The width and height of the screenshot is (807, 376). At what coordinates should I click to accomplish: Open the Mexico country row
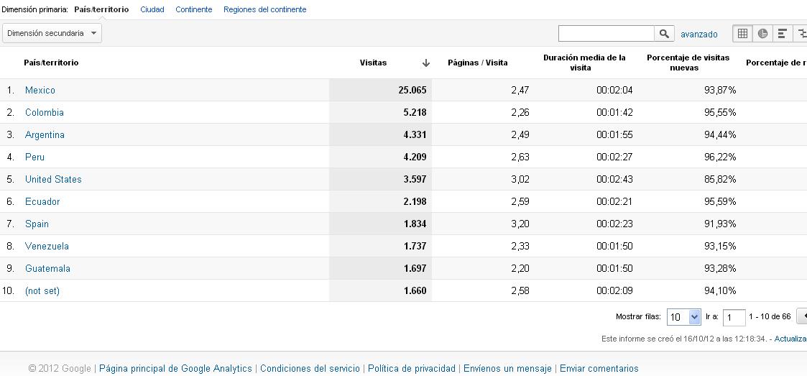pos(40,90)
